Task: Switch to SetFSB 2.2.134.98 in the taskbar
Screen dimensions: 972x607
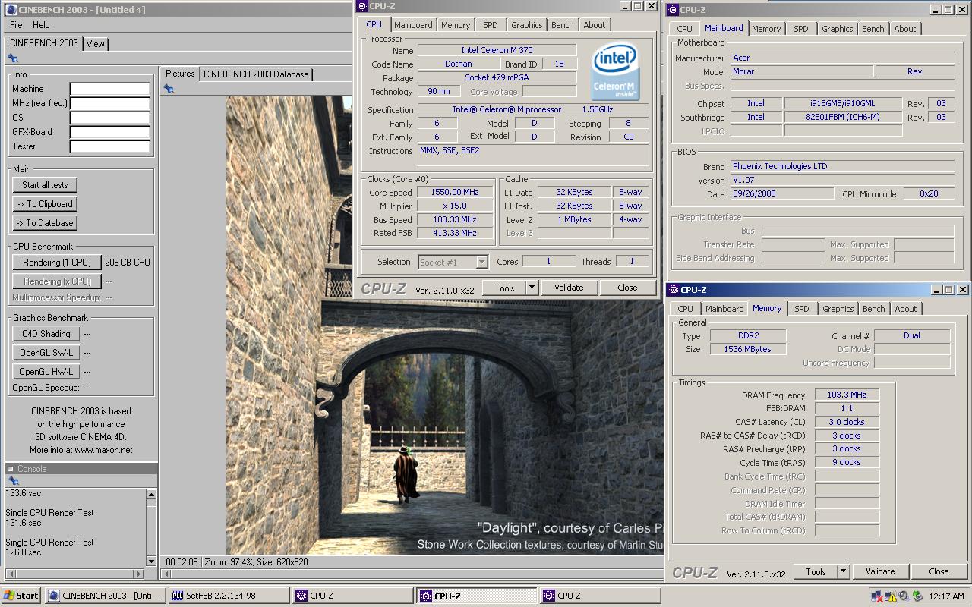Action: pyautogui.click(x=229, y=596)
